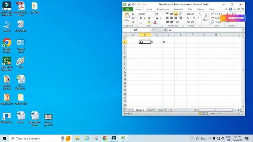This screenshot has width=253, height=142.
Task: Increase font size with Grow Font
Action: click(x=157, y=18)
